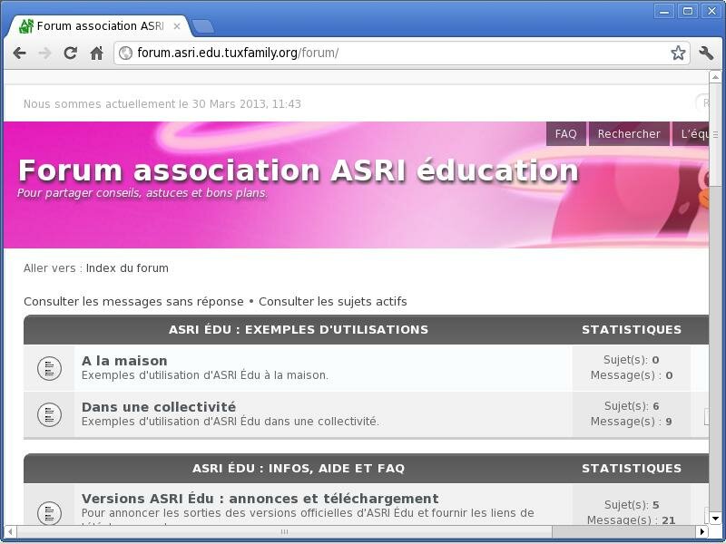
Task: Click the forum icon beside Dans une collectivité
Action: click(x=49, y=414)
